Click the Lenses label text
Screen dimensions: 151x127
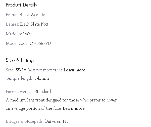12,24
